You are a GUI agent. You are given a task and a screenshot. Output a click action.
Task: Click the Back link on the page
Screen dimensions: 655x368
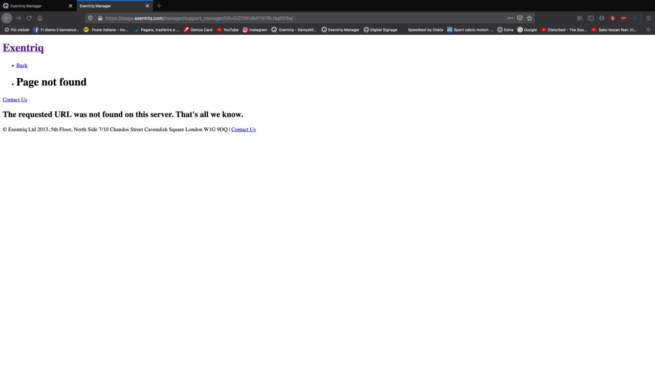click(21, 65)
